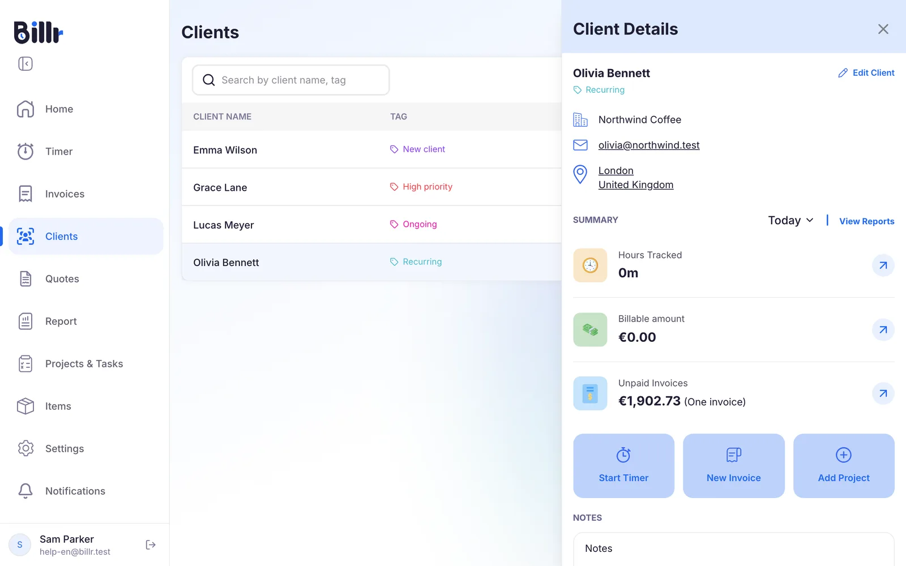Open the London address link
The height and width of the screenshot is (566, 906).
[x=616, y=170]
